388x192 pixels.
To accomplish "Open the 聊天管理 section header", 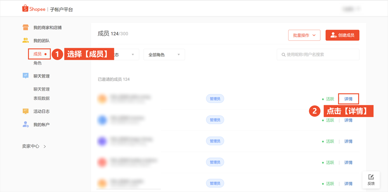I will [x=42, y=76].
